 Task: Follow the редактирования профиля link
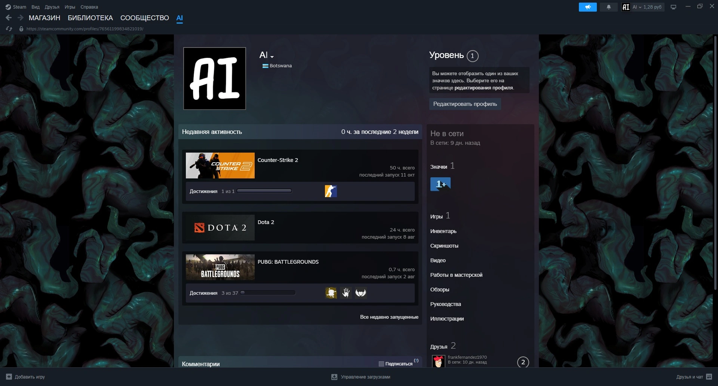[484, 88]
